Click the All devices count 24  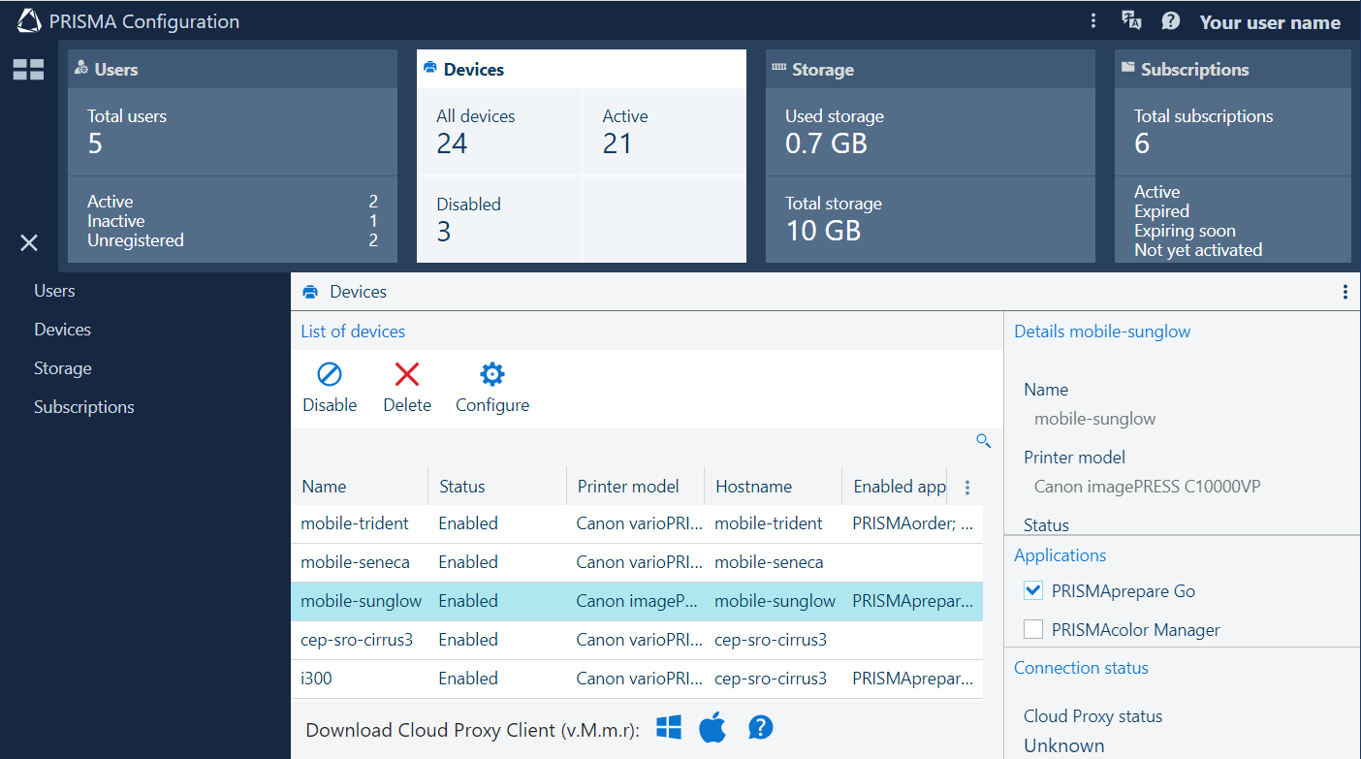tap(452, 144)
